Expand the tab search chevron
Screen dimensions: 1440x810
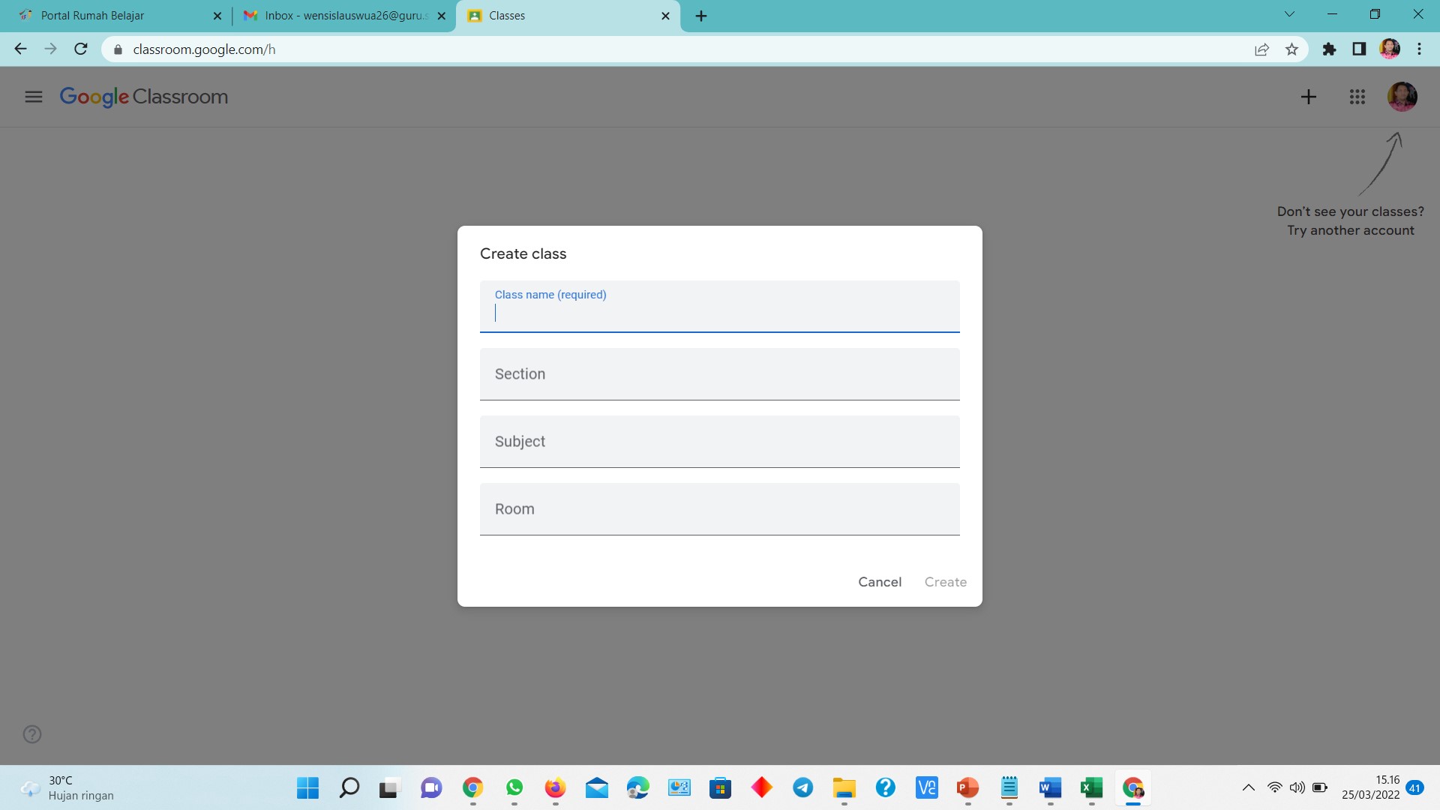[x=1289, y=14]
